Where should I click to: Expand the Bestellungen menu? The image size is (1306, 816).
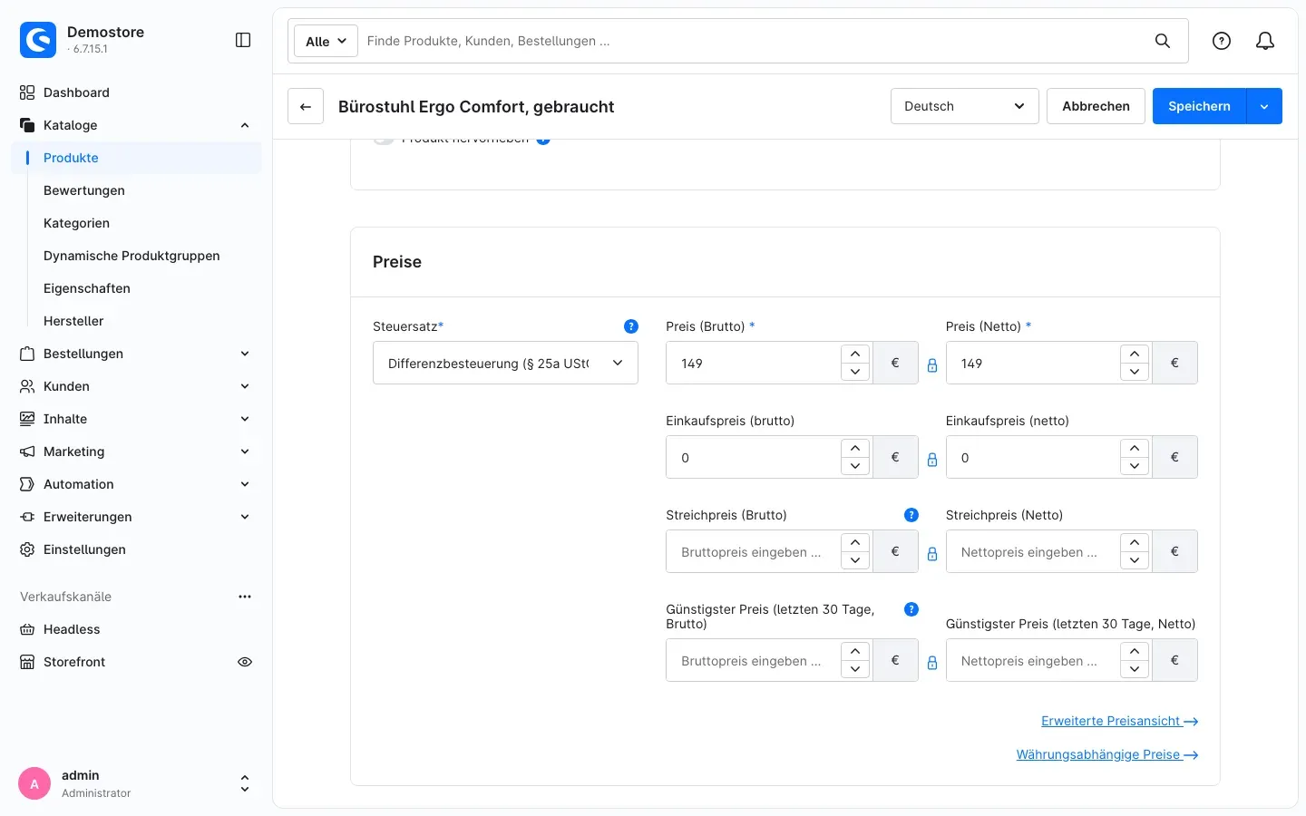point(245,354)
